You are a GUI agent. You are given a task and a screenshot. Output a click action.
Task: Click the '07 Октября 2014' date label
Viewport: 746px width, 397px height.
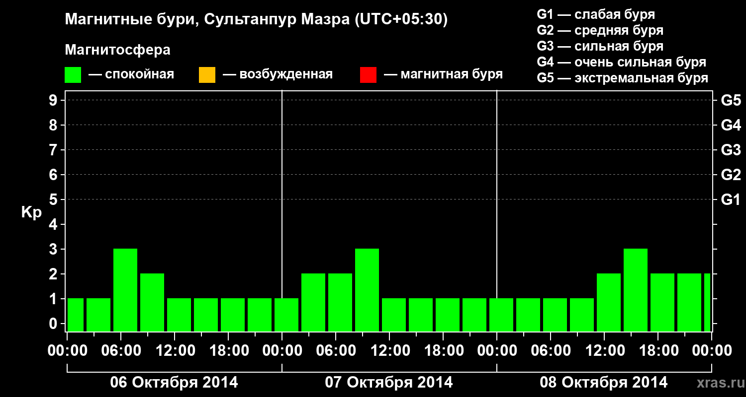(389, 383)
